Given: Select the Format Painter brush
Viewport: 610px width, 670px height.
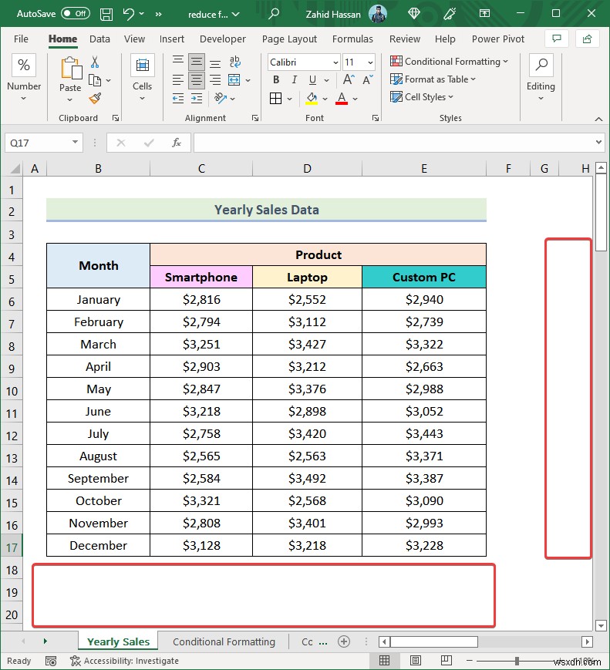Looking at the screenshot, I should (95, 98).
